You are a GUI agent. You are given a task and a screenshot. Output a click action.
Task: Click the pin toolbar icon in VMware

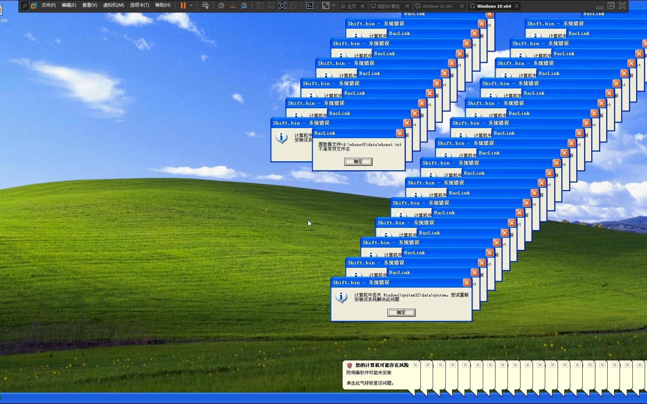coord(25,6)
